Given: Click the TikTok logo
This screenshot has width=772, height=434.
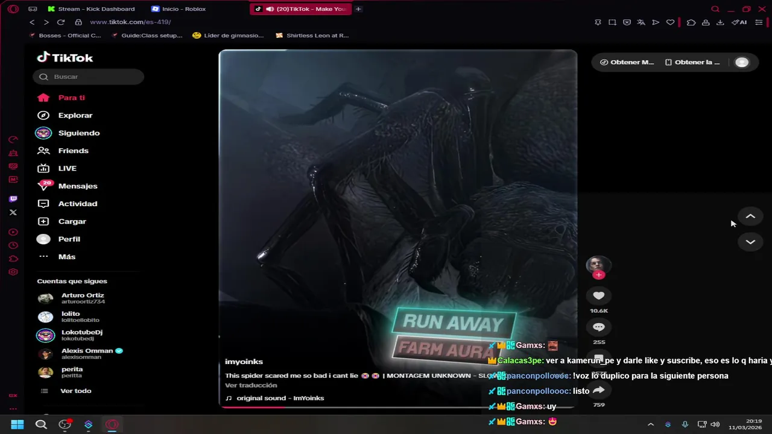Looking at the screenshot, I should click(65, 58).
